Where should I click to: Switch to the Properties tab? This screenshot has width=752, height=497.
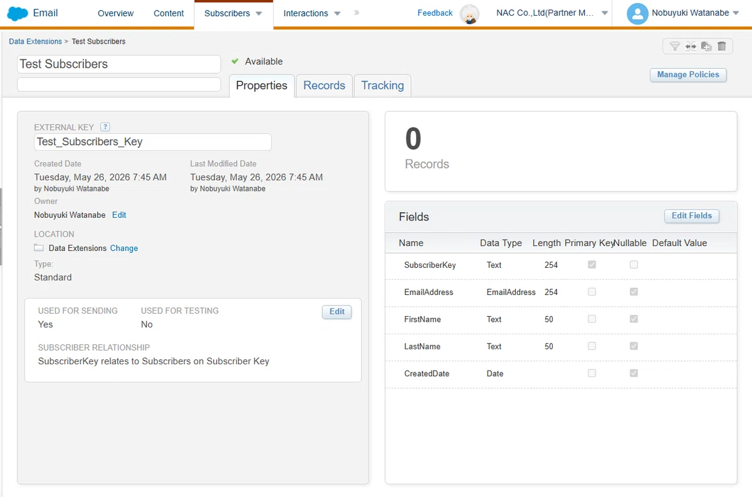click(261, 86)
